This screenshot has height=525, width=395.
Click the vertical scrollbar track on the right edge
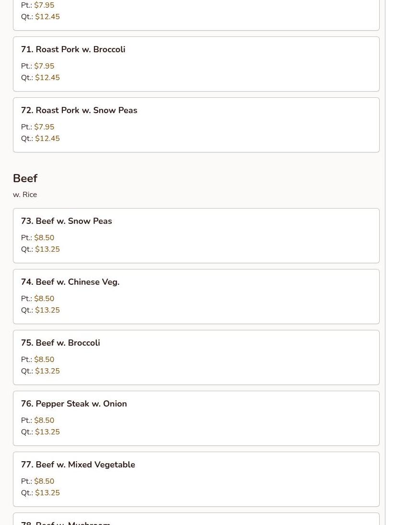390,263
